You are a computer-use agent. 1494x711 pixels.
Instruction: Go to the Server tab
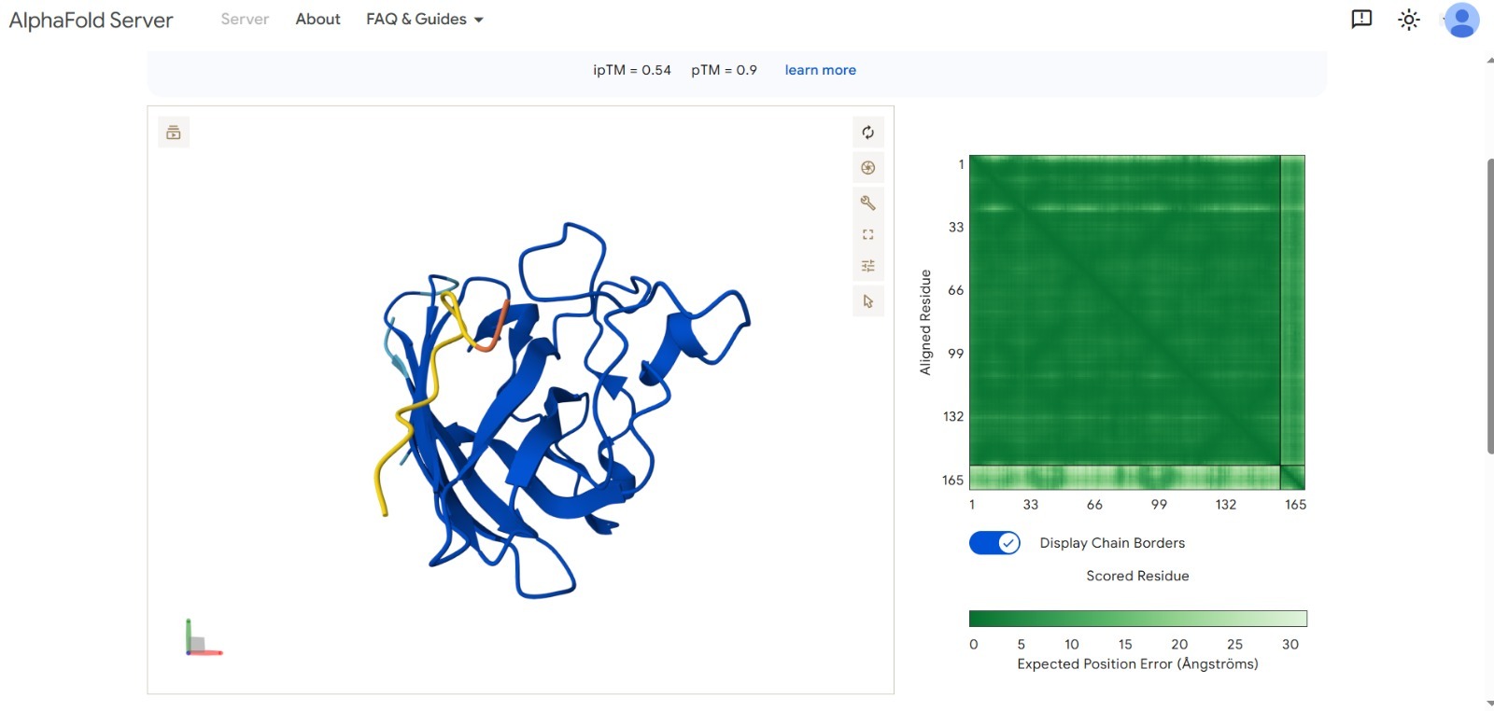(245, 19)
